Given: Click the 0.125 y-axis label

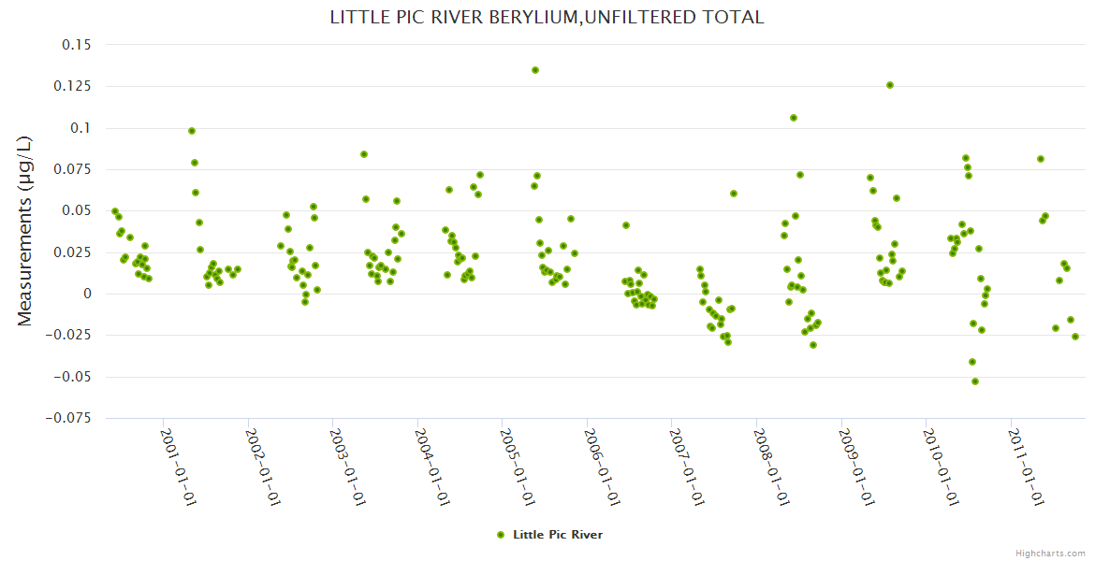Looking at the screenshot, I should click(x=72, y=86).
